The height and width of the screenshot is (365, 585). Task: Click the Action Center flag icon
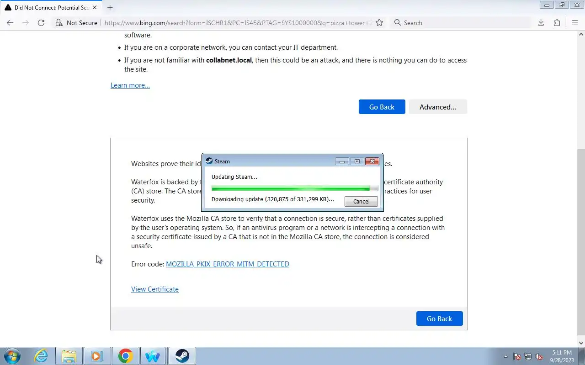pos(517,356)
